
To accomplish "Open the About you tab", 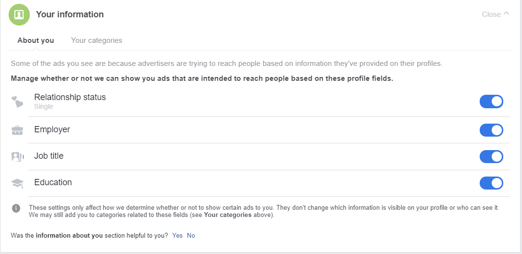I will [36, 40].
